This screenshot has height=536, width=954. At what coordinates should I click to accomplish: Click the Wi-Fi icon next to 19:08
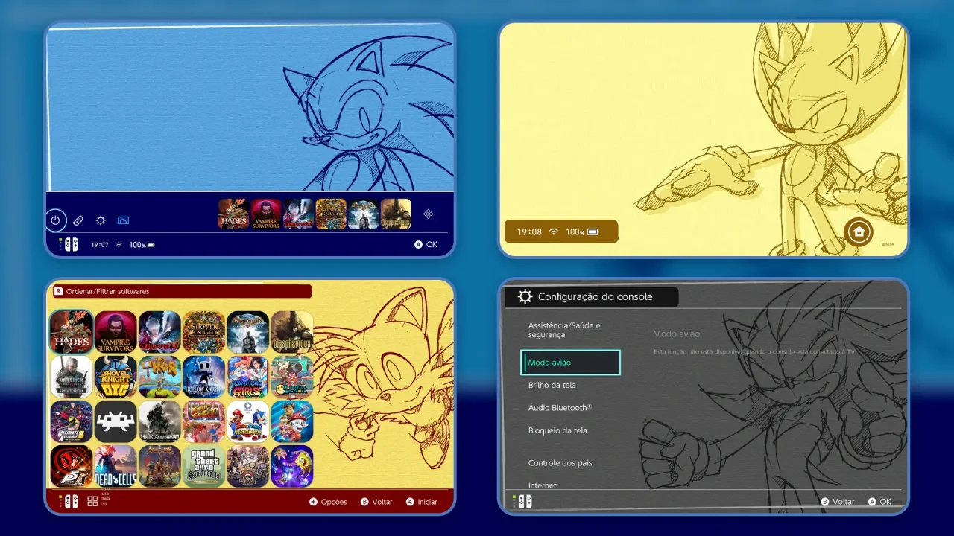click(x=553, y=232)
